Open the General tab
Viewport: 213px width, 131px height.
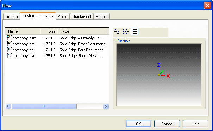[12, 17]
